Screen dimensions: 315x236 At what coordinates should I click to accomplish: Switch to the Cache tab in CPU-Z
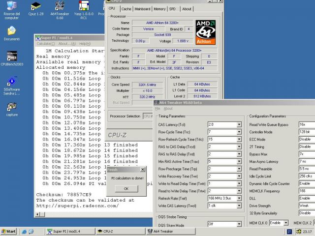[x=126, y=9]
